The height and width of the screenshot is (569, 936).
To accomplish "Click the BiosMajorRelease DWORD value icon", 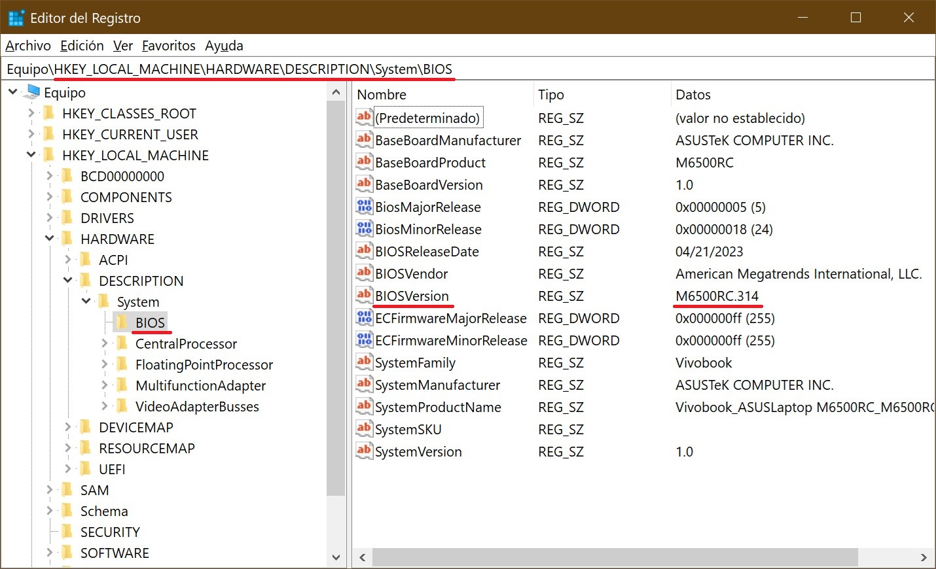I will [364, 207].
